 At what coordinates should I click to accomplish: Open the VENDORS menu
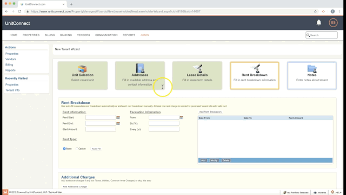click(x=83, y=35)
